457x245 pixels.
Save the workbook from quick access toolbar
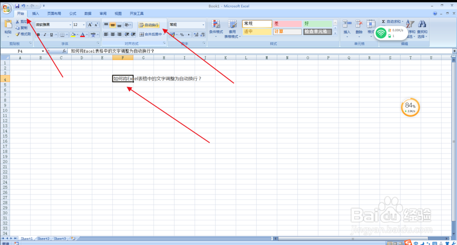click(x=17, y=6)
